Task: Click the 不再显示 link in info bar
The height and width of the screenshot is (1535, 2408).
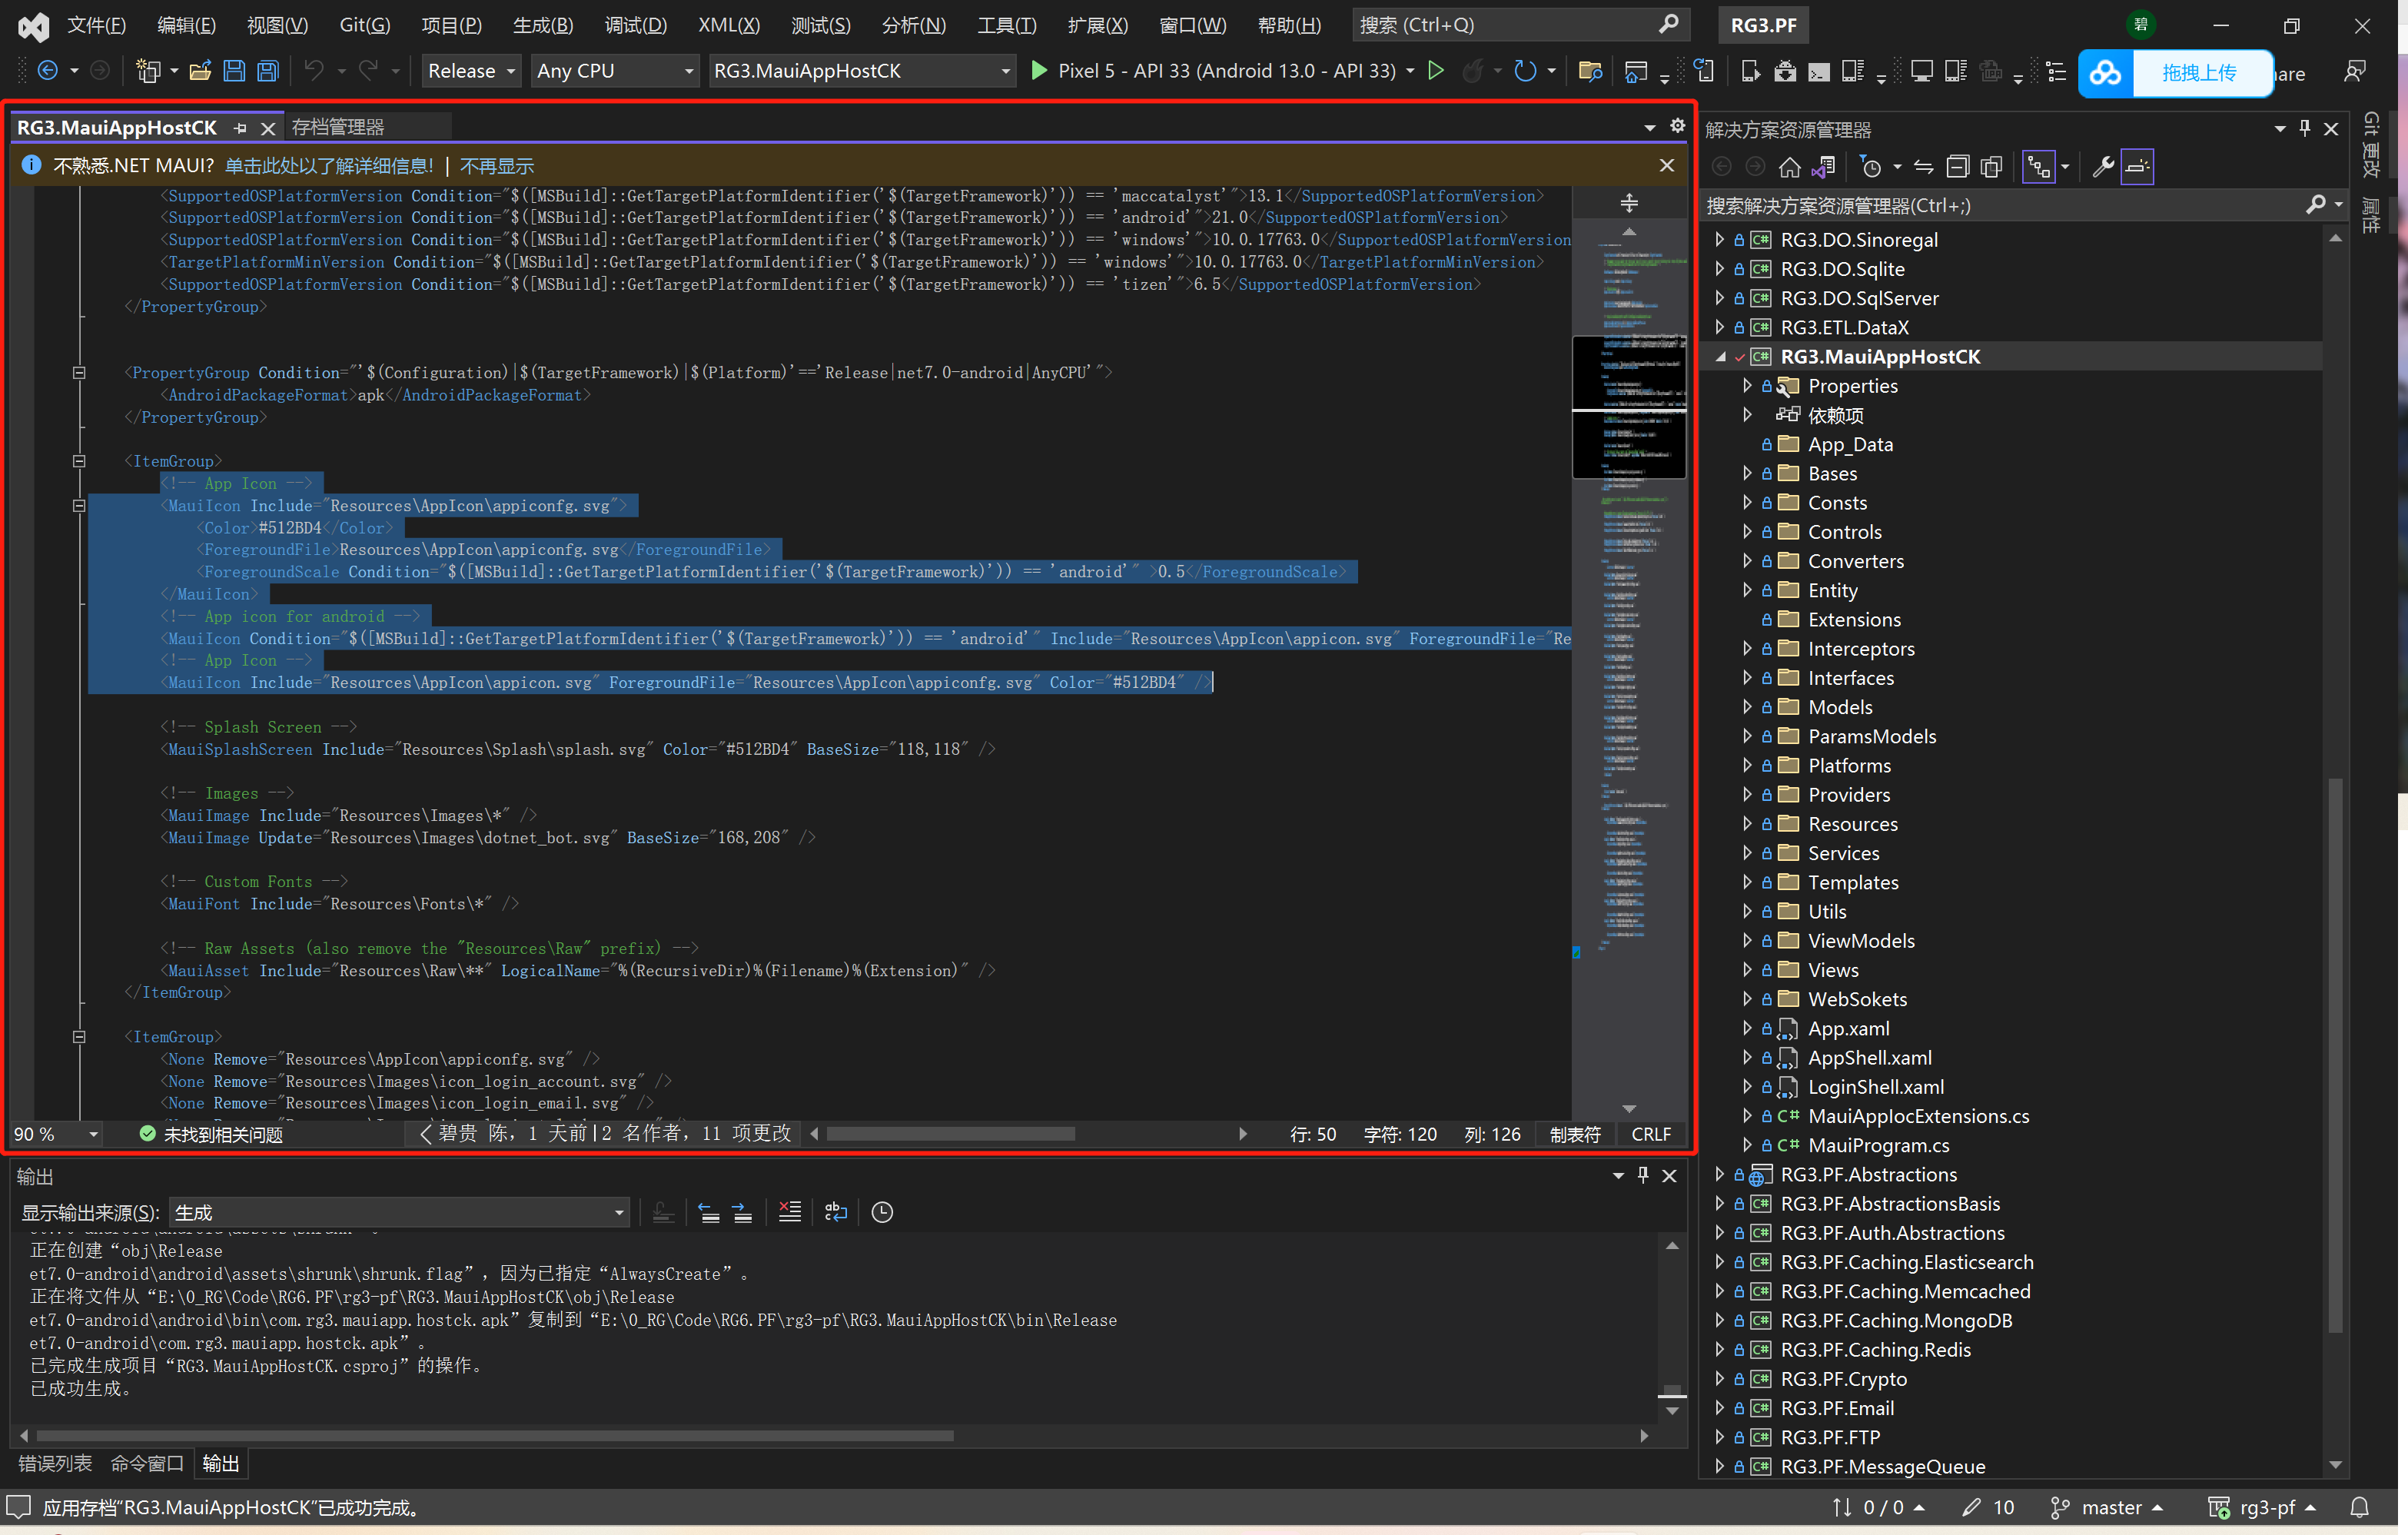Action: [x=496, y=166]
